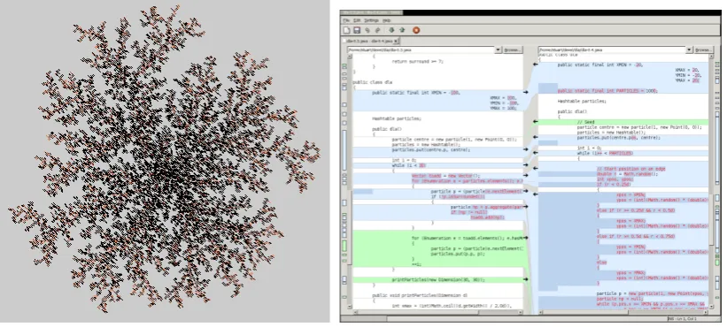This screenshot has width=727, height=327.
Task: Push 'for (Enumeration e = toadd' block right
Action: 526,238
